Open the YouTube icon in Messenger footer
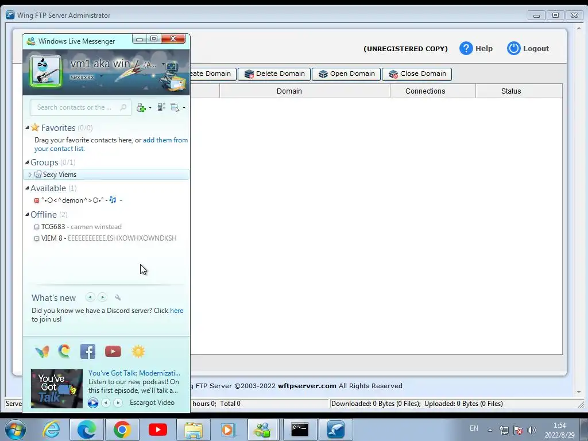This screenshot has width=588, height=441. tap(113, 351)
